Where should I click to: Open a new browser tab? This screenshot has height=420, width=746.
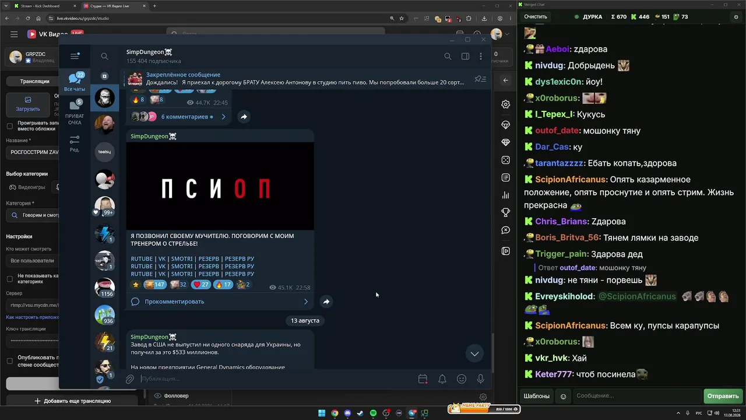(154, 6)
